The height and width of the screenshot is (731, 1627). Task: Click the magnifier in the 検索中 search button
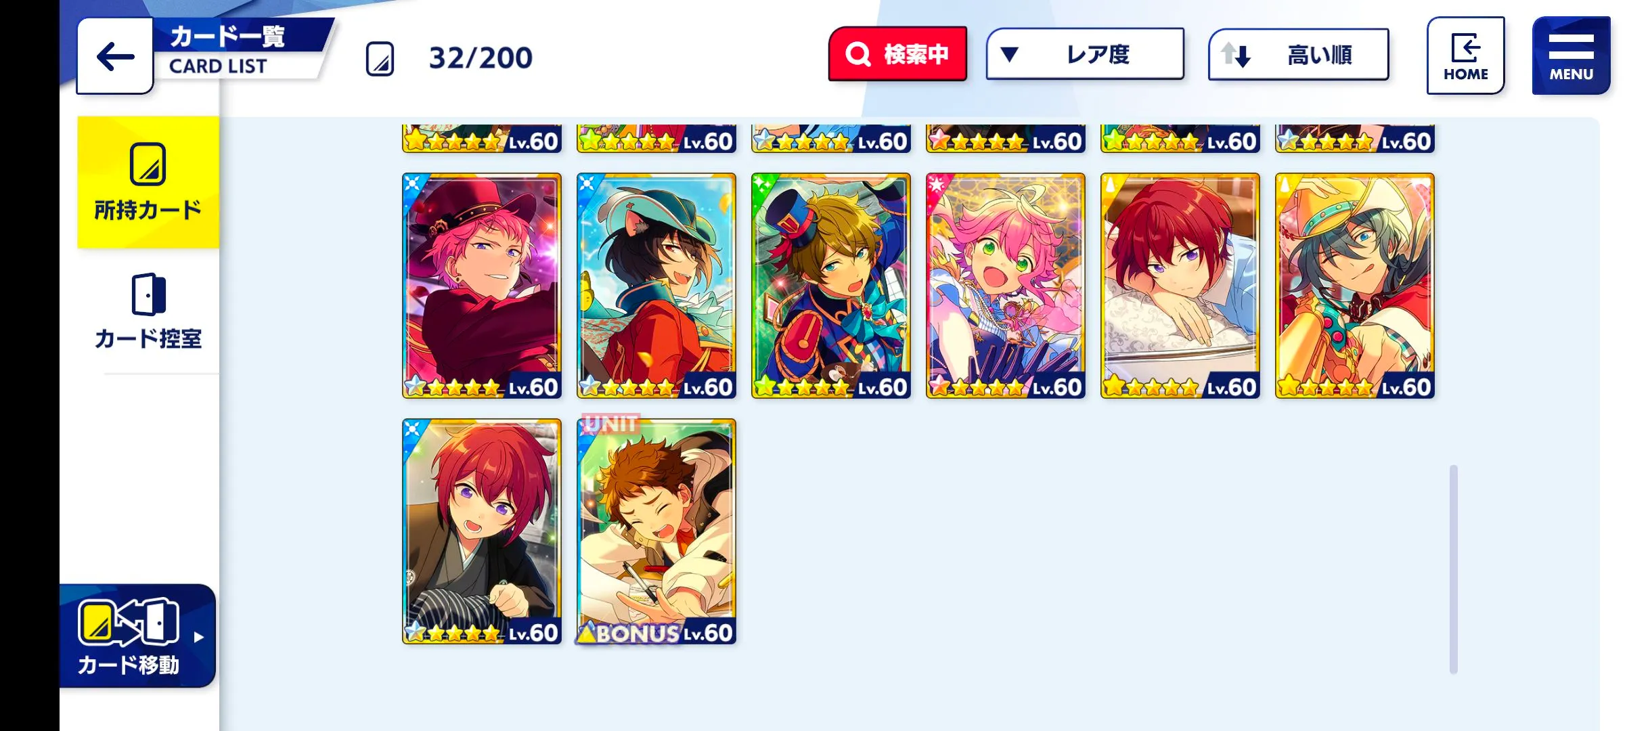point(857,54)
